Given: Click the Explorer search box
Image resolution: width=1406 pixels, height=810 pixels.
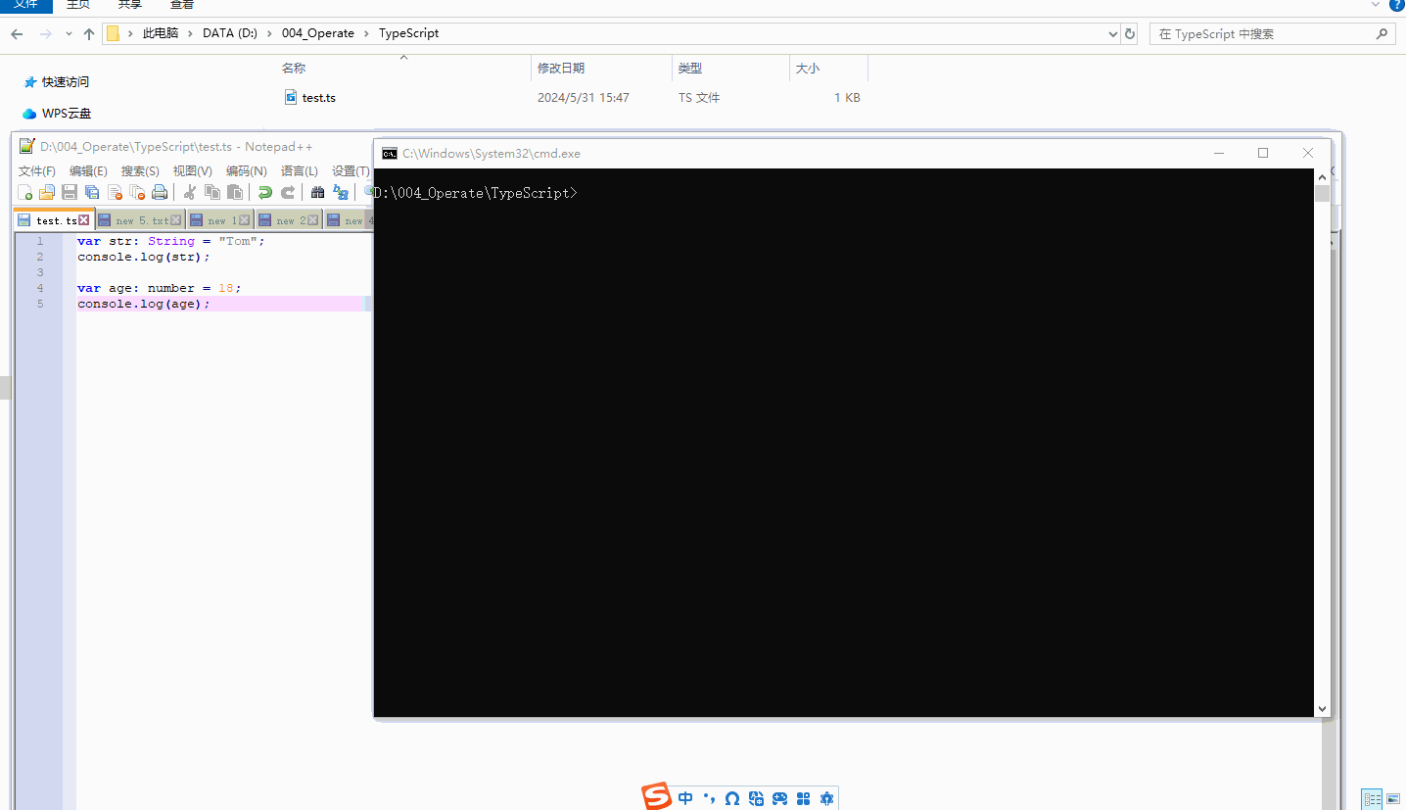Looking at the screenshot, I should click(1263, 33).
